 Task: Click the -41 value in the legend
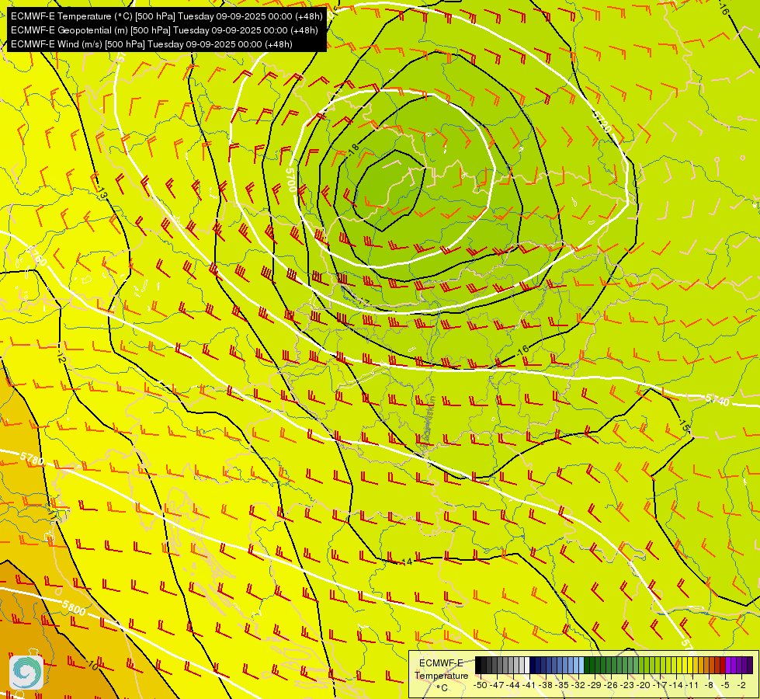click(529, 685)
